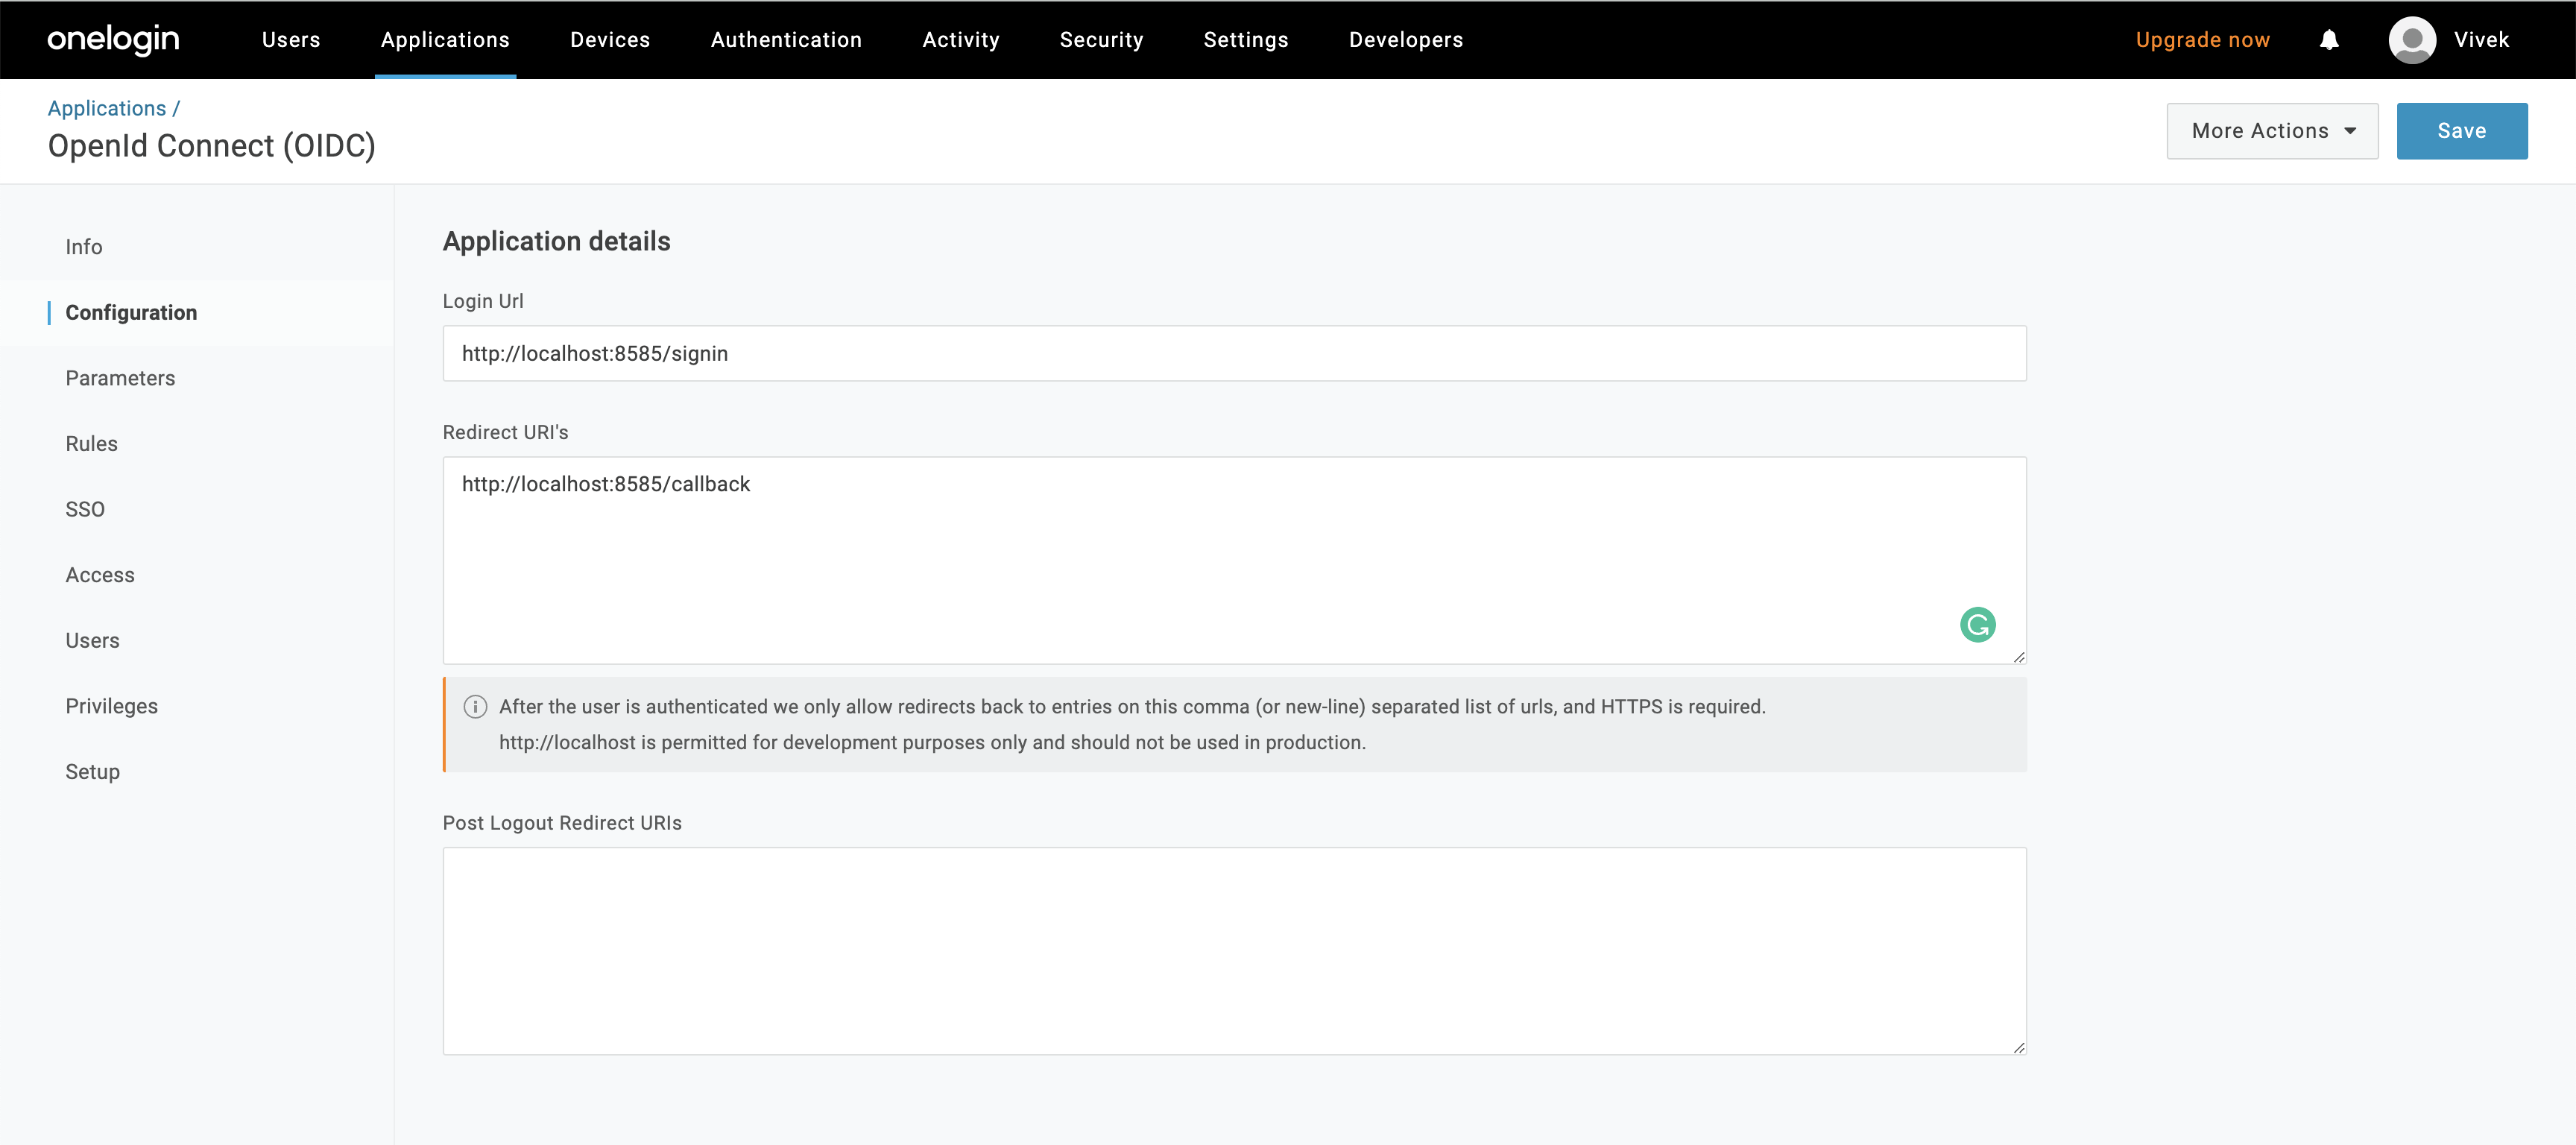Navigate back via Applications breadcrumb
The width and height of the screenshot is (2576, 1145).
(x=106, y=108)
